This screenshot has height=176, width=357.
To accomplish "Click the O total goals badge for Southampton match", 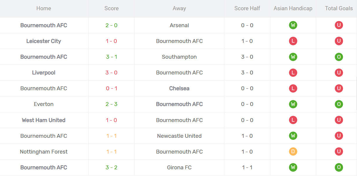I will coord(339,57).
